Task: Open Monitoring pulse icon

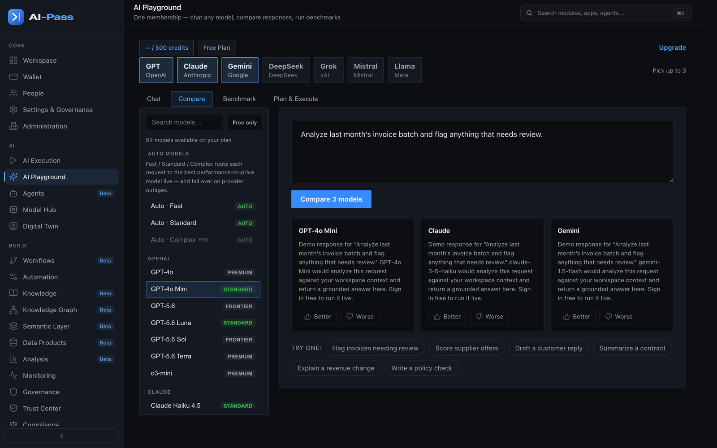Action: [x=13, y=375]
